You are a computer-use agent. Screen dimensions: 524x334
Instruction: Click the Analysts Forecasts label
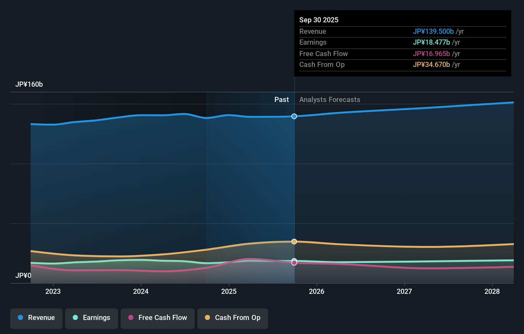click(x=330, y=100)
